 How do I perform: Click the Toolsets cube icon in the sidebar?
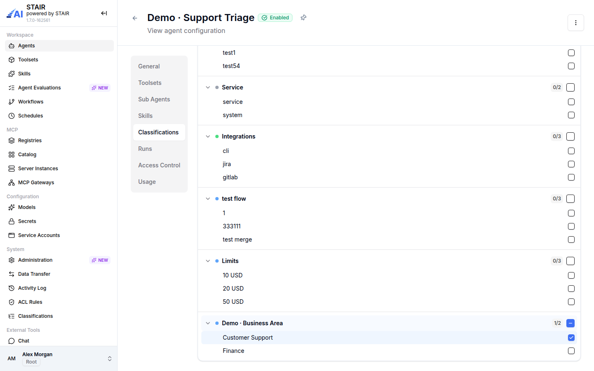(12, 60)
